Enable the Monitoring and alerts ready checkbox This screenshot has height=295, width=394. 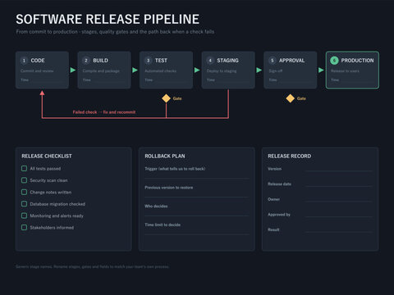pos(24,216)
